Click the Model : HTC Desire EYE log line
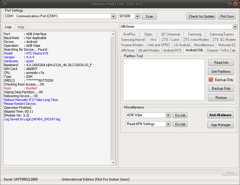 coord(26,53)
